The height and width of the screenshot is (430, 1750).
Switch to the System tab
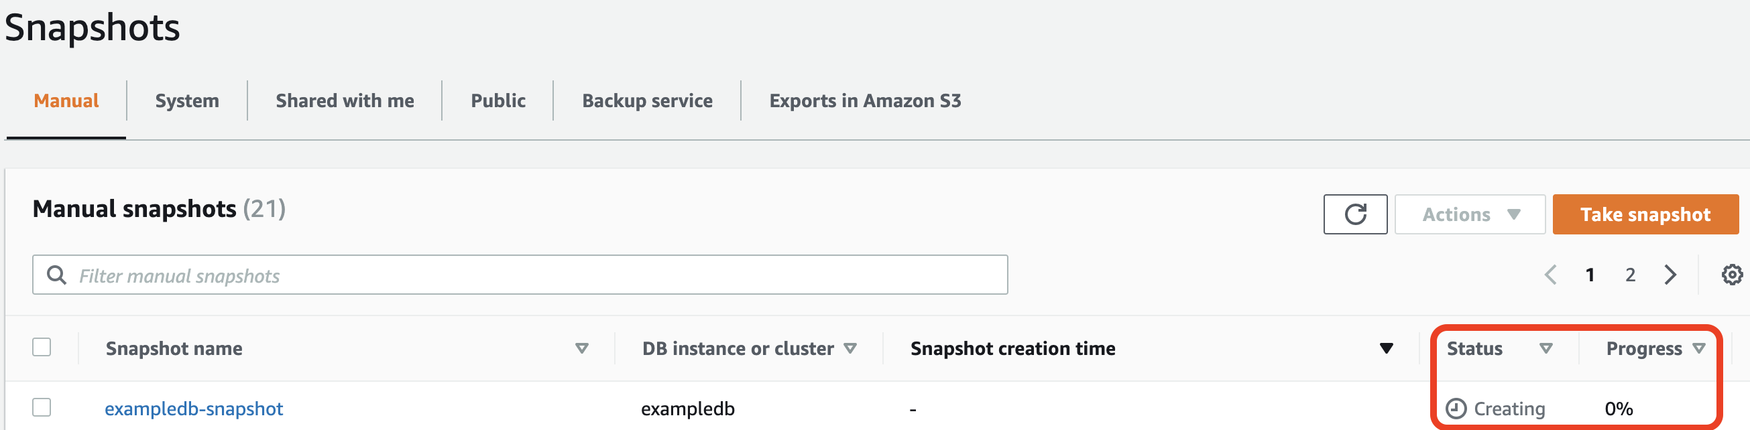click(187, 101)
